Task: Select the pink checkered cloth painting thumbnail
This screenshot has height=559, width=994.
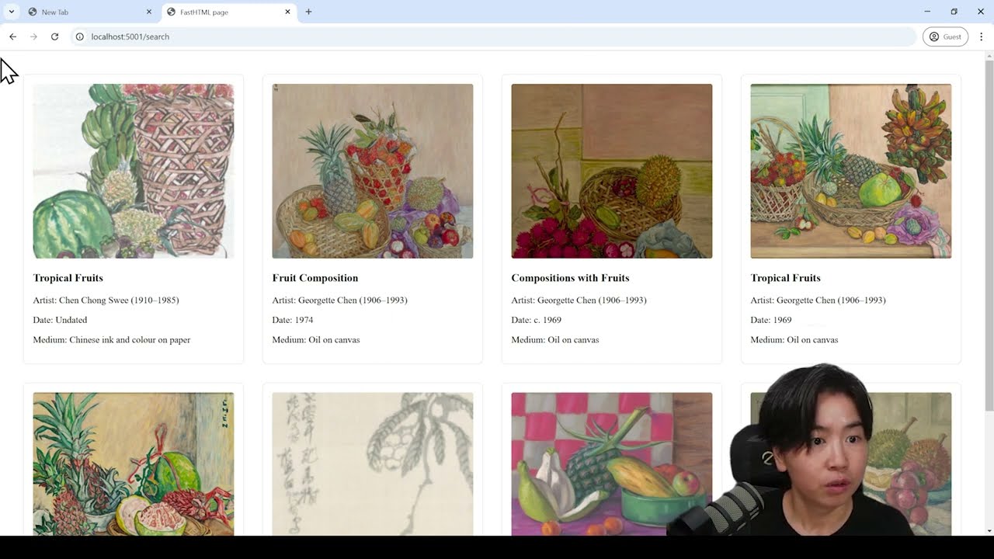Action: point(612,464)
